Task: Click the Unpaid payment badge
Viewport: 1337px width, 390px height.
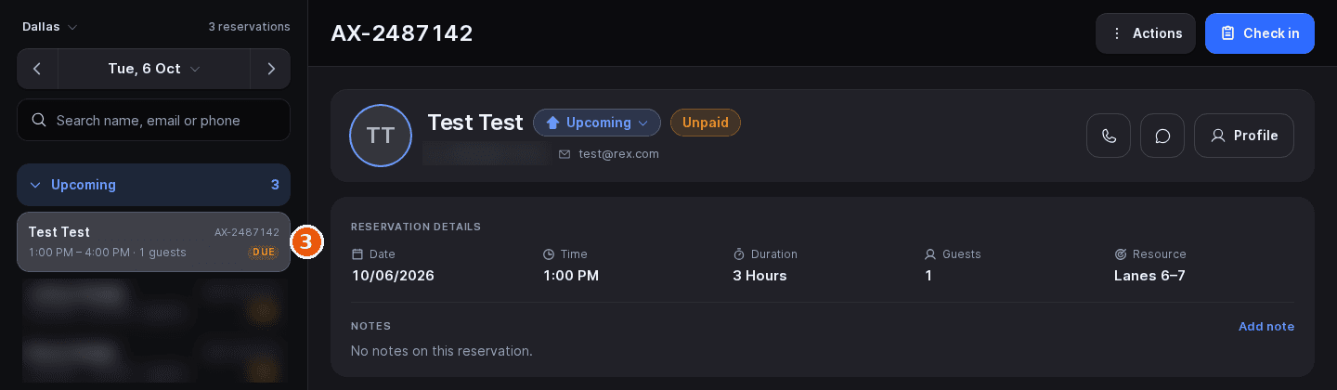Action: (706, 123)
